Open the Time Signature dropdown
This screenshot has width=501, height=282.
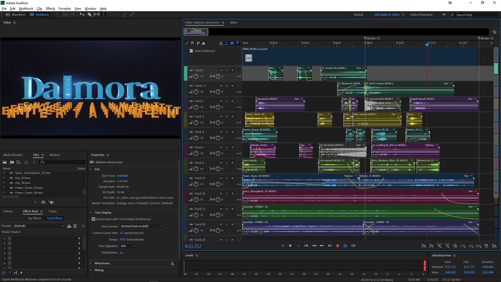[x=128, y=246]
